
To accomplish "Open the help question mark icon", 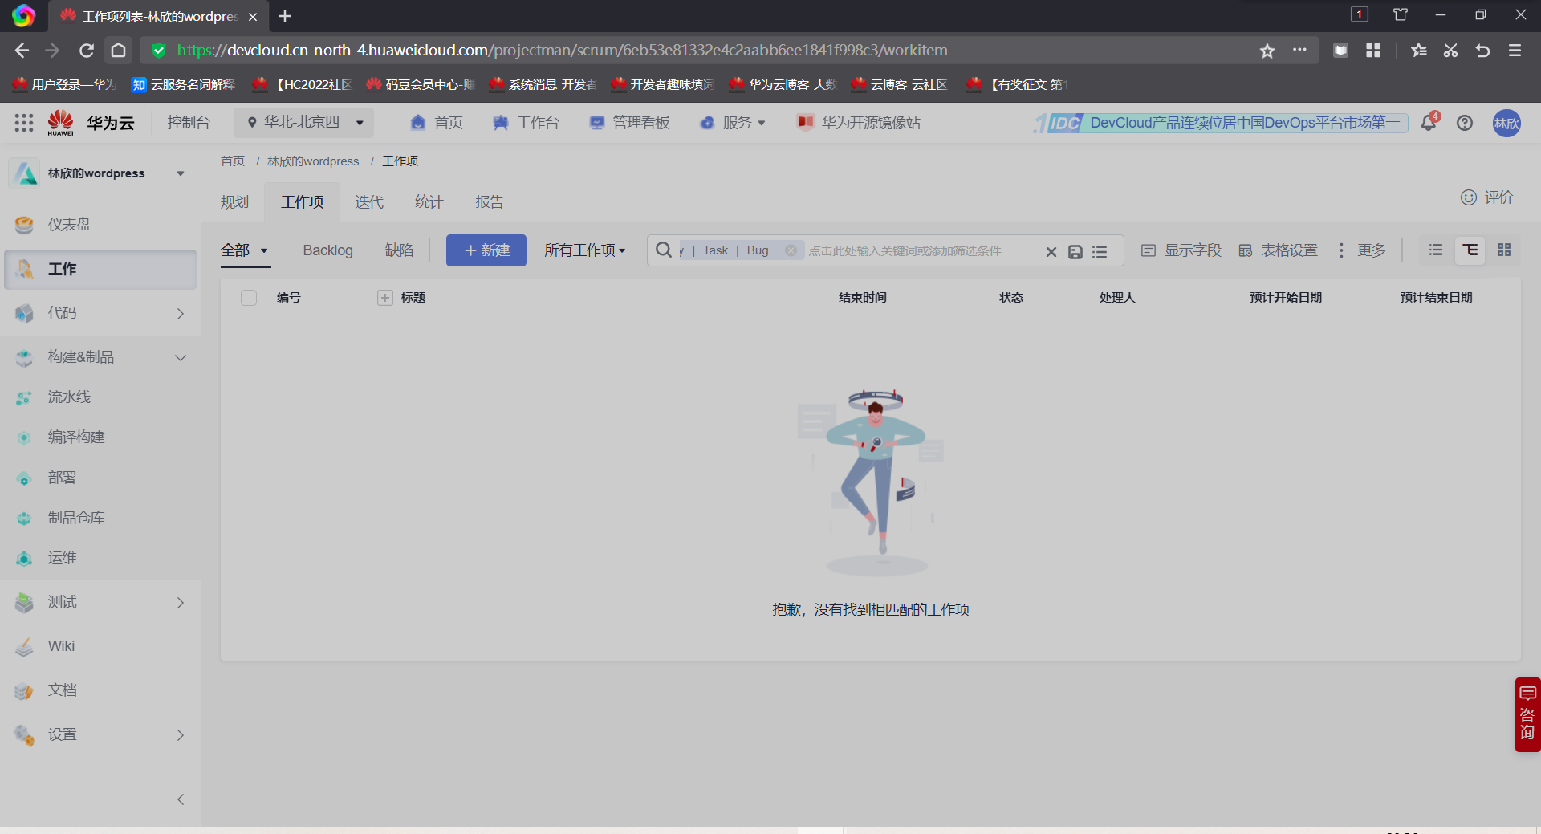I will (1465, 123).
